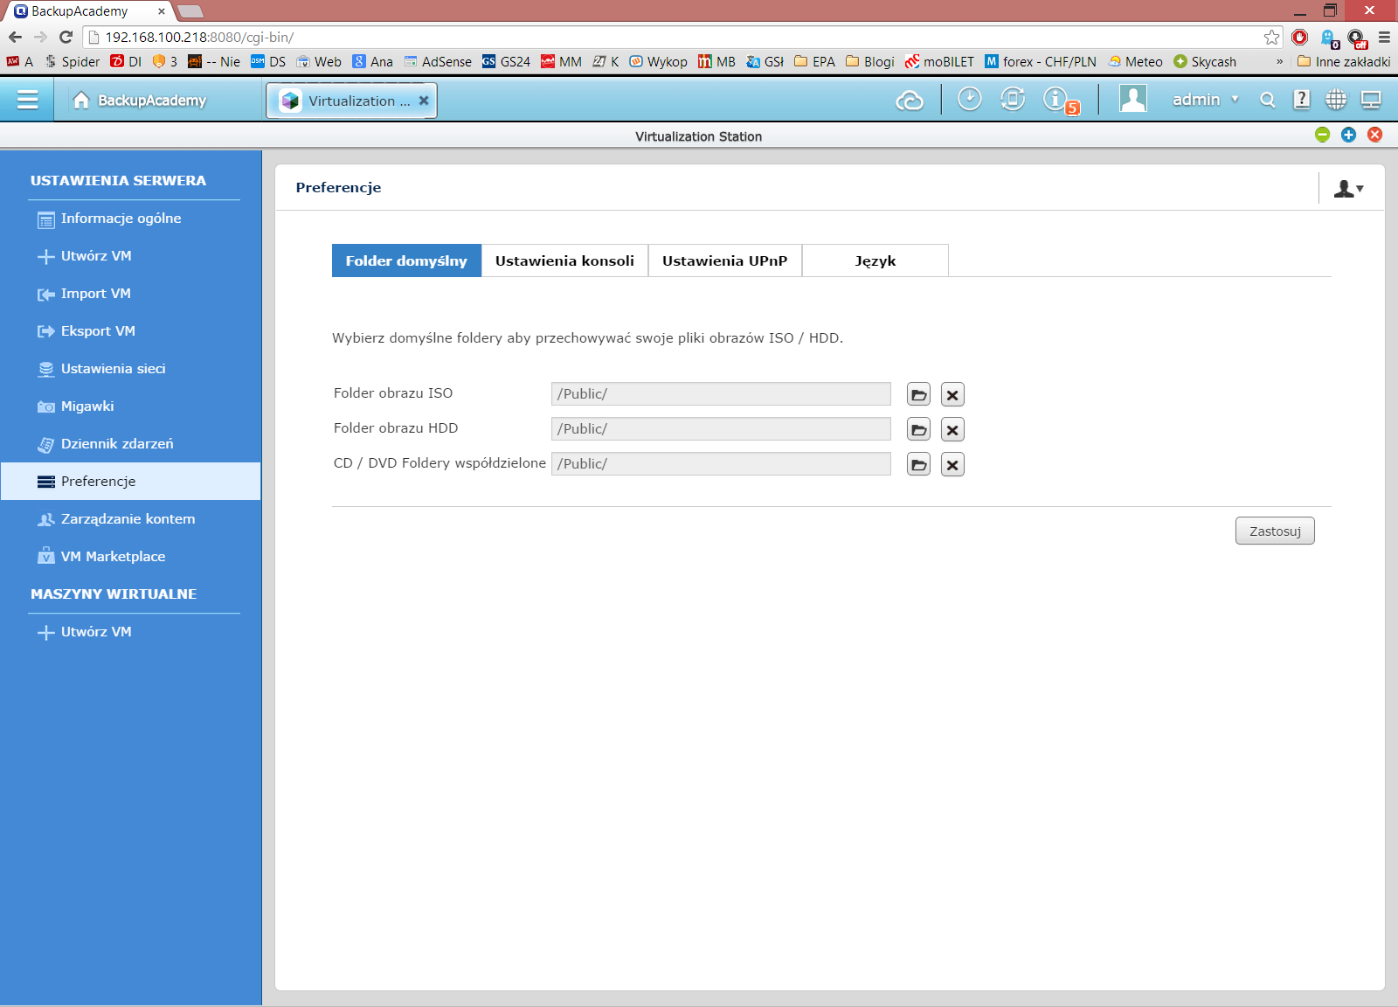Browse folder for Folder obrazu HDD
Screen dimensions: 1398x1007
918,430
